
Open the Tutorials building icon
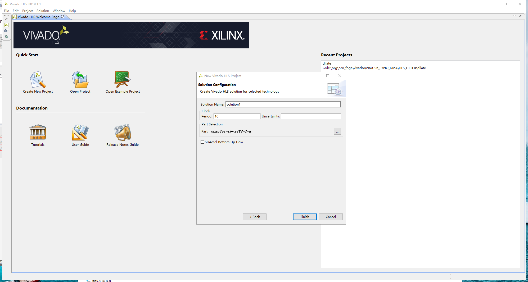38,132
